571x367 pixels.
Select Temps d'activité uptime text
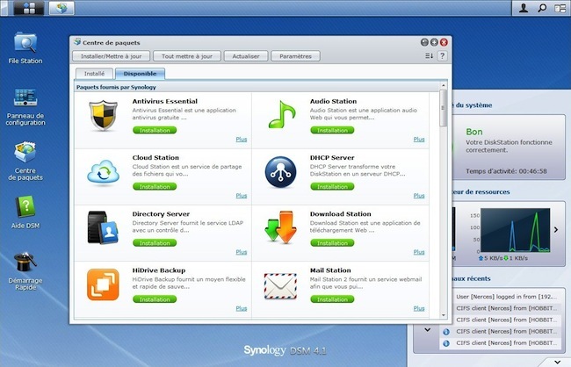tap(506, 171)
